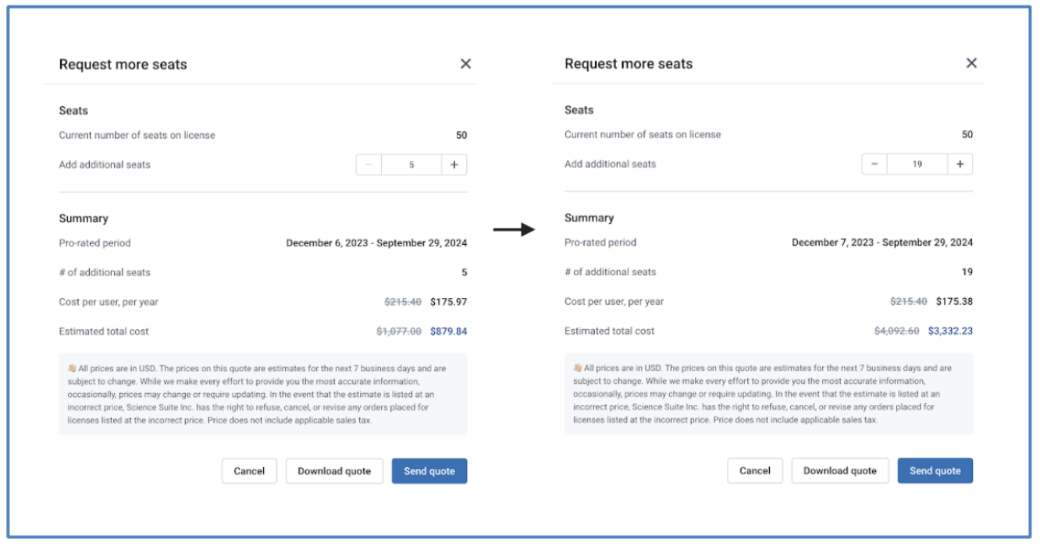Screen dimensions: 1040x546
Task: Click minus button beside 19 seats
Action: point(874,164)
